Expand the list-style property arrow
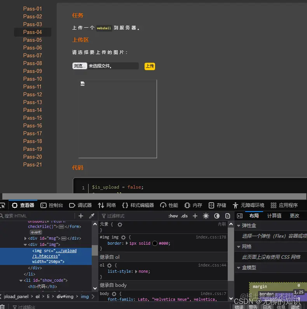 (x=136, y=272)
